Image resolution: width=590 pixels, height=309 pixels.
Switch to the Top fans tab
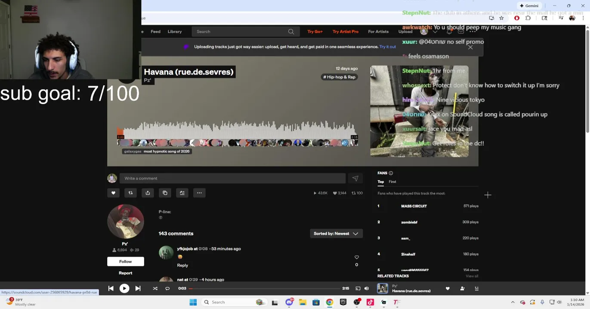pyautogui.click(x=381, y=182)
